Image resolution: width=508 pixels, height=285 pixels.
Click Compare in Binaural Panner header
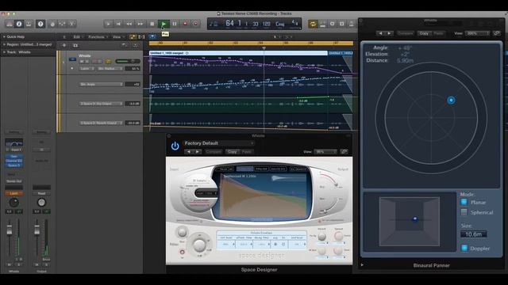[x=406, y=33]
